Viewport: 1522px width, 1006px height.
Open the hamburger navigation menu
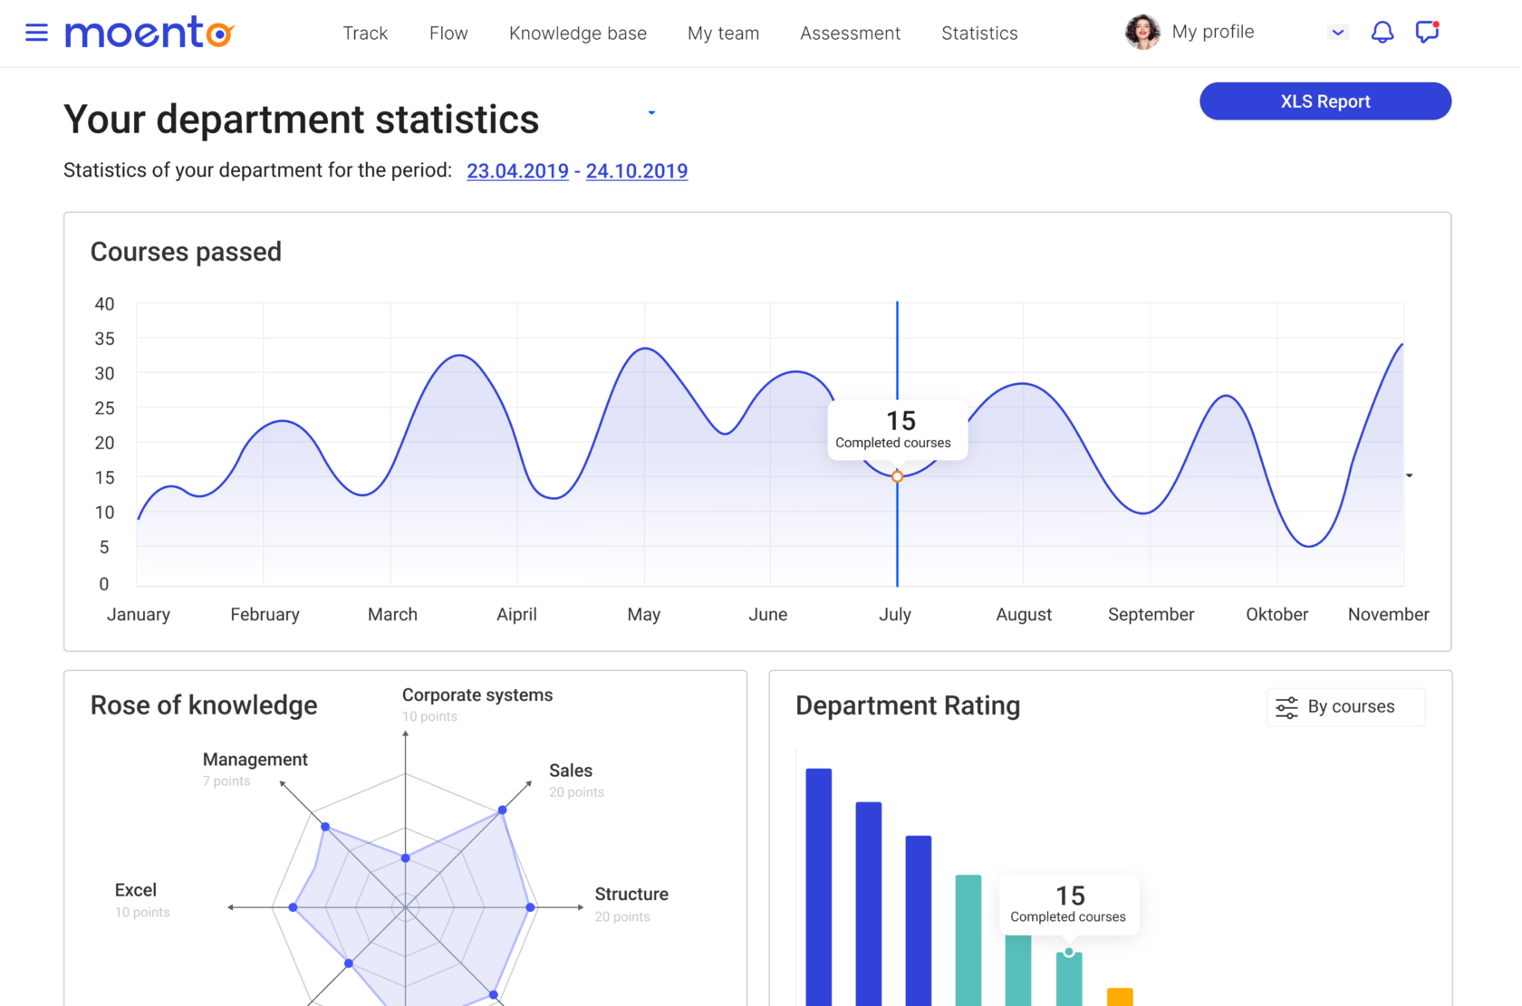[36, 33]
